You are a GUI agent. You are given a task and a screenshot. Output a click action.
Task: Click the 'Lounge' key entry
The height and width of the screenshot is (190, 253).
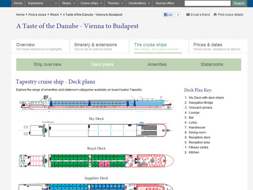194,113
